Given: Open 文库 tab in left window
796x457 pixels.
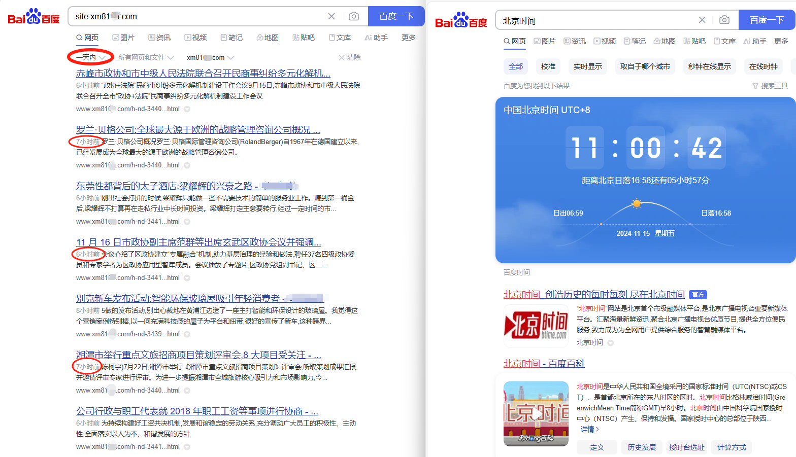Looking at the screenshot, I should click(340, 38).
